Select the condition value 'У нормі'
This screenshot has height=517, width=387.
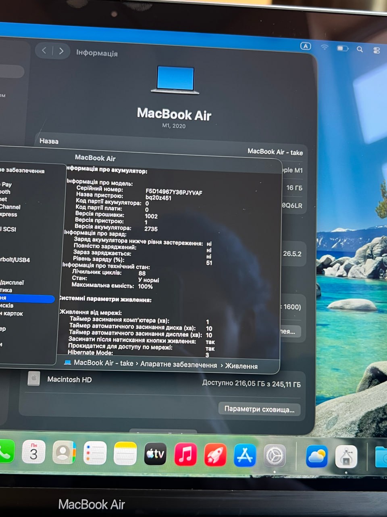[149, 280]
